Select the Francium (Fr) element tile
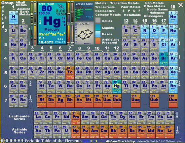185x143 pixels. tap(13, 101)
